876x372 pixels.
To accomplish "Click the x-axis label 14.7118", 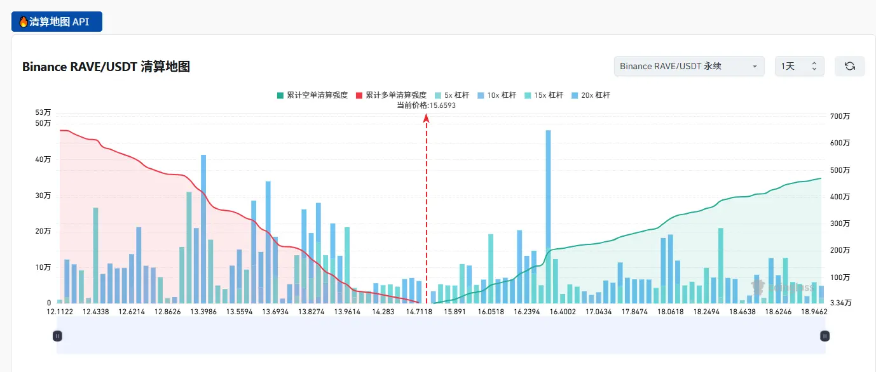I will coord(418,312).
